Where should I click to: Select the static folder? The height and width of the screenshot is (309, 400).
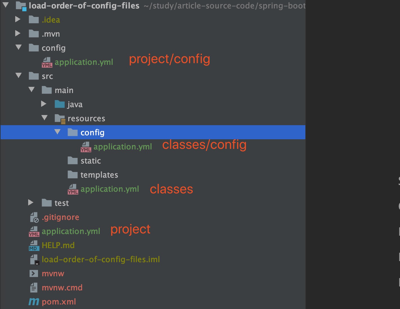[x=90, y=161]
